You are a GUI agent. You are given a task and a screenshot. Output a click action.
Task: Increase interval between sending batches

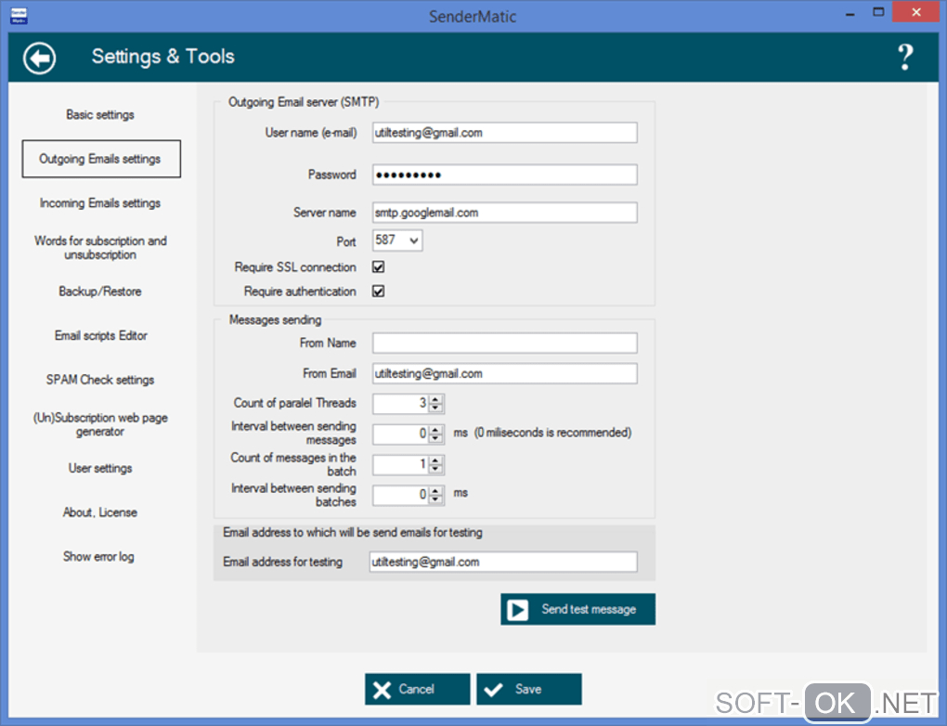point(435,490)
